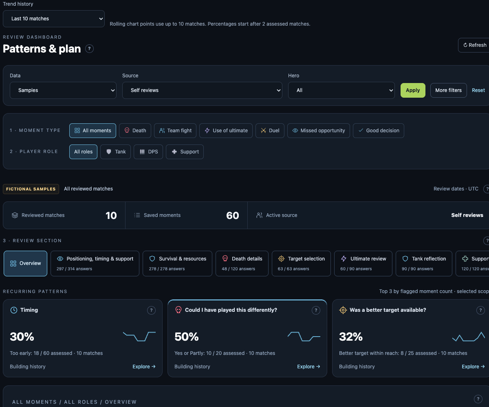Click Self reviews active source value

click(x=467, y=215)
